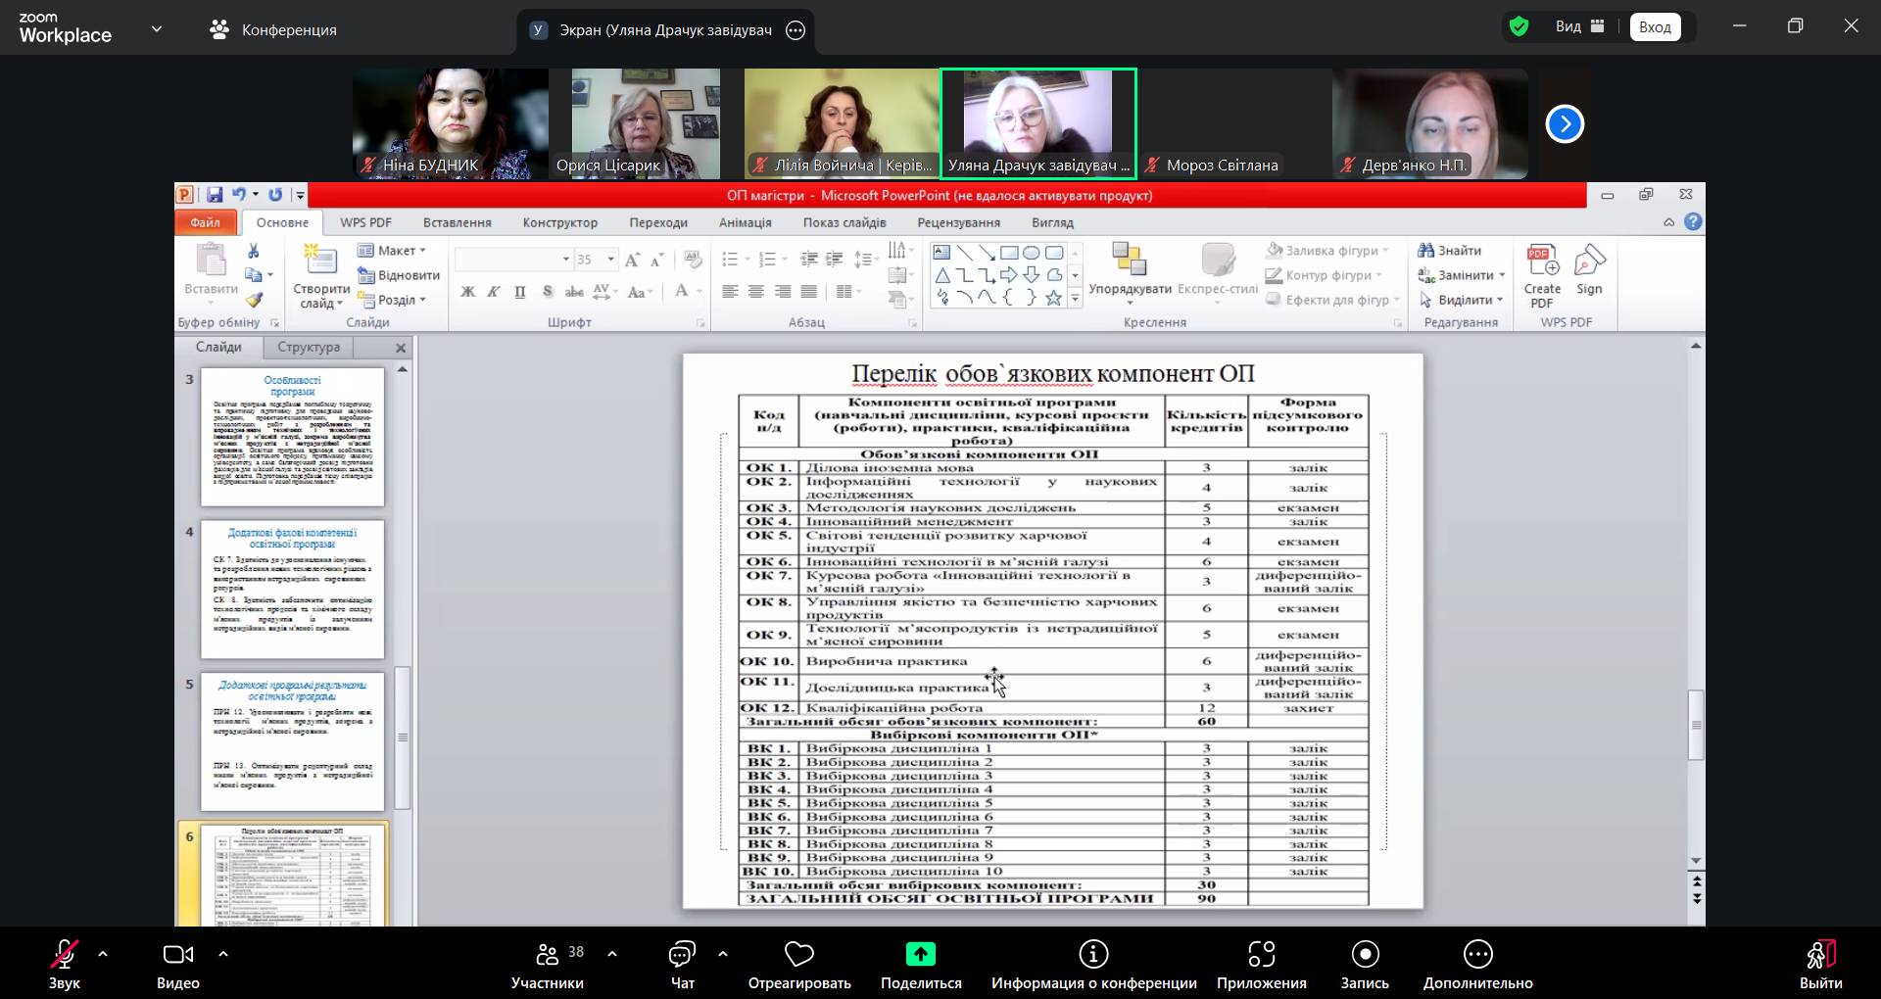Screen dimensions: 1881x999
Task: Open the Chat panel
Action: [682, 955]
